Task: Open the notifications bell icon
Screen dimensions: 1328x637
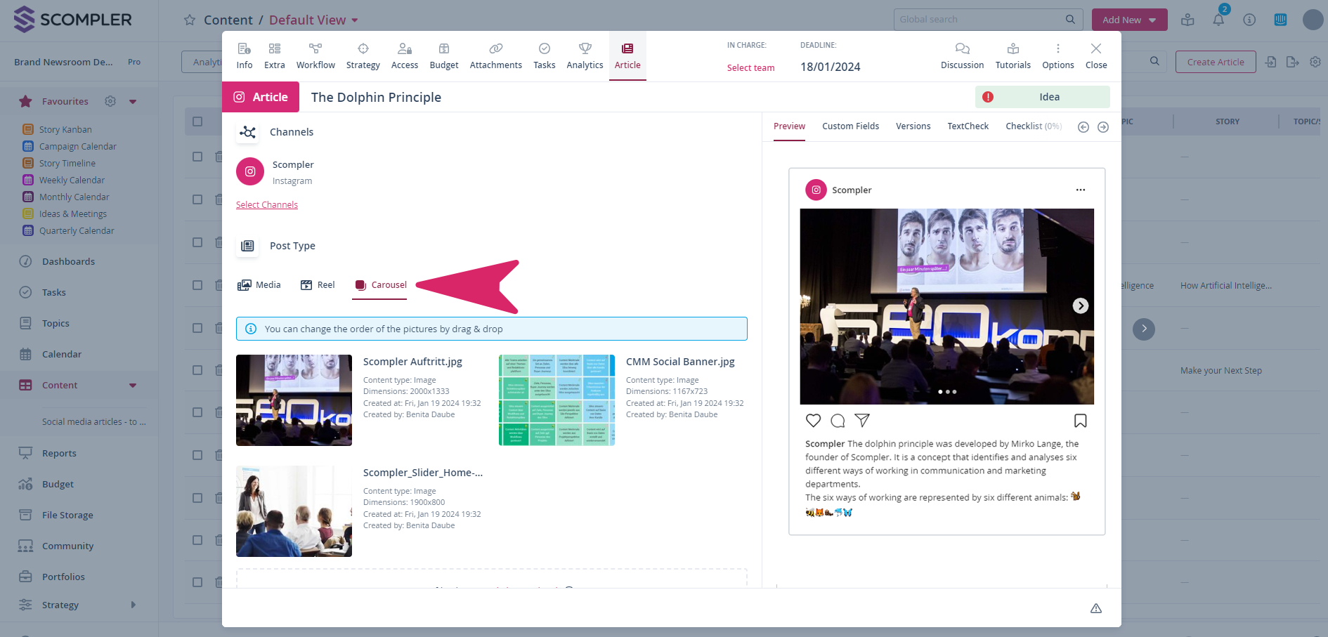Action: [1218, 20]
